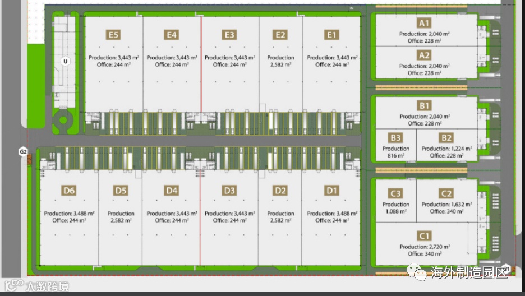Image resolution: width=525 pixels, height=296 pixels.
Task: Click B2's 'Production: 1,224 m²' text
Action: (x=446, y=149)
